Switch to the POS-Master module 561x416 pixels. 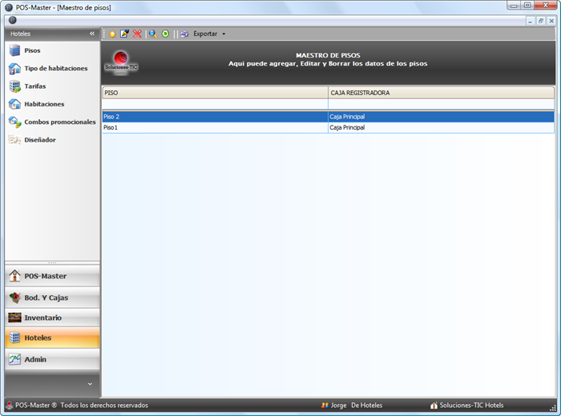click(x=52, y=276)
